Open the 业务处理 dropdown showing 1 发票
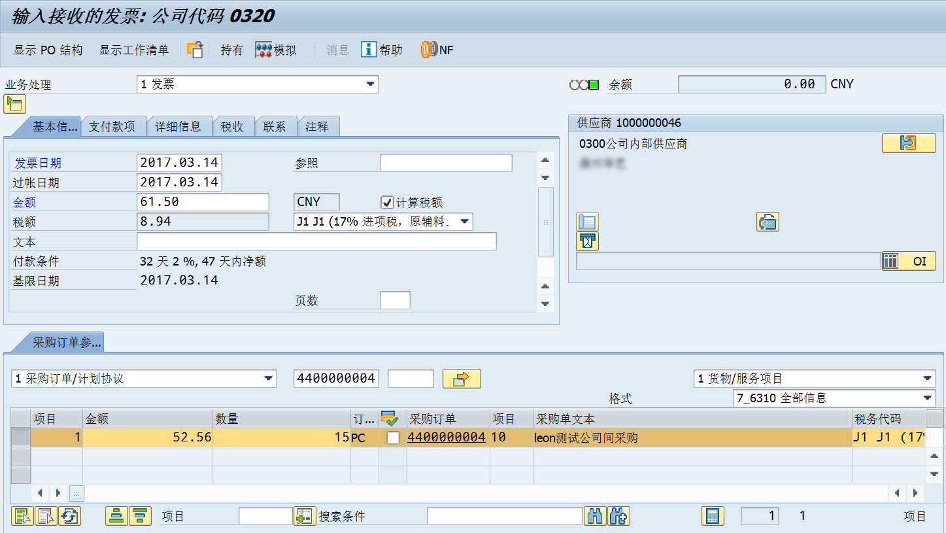 [x=371, y=84]
